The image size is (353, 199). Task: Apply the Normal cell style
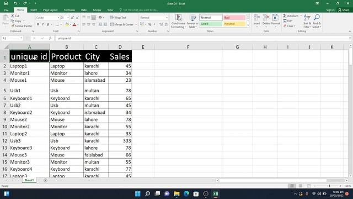[x=211, y=18]
